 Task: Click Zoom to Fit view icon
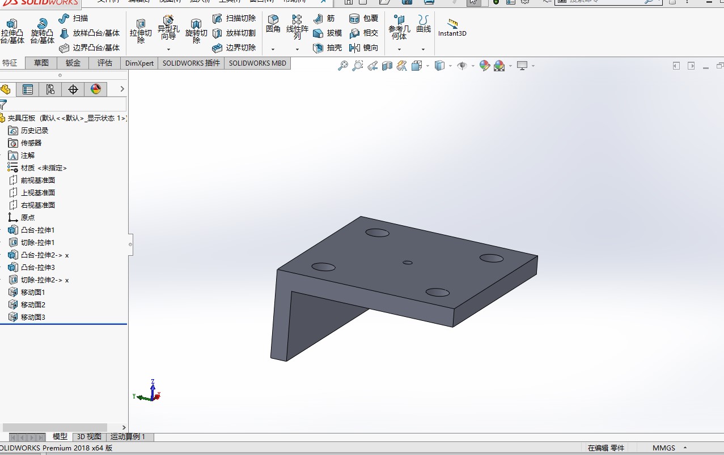[x=343, y=66]
